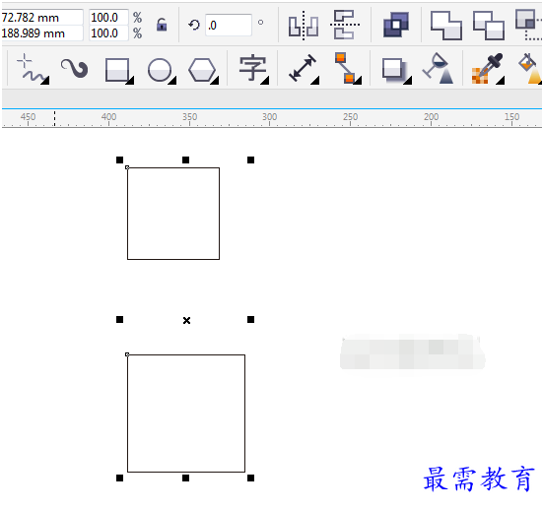Click the X center marker of selection

(x=186, y=320)
